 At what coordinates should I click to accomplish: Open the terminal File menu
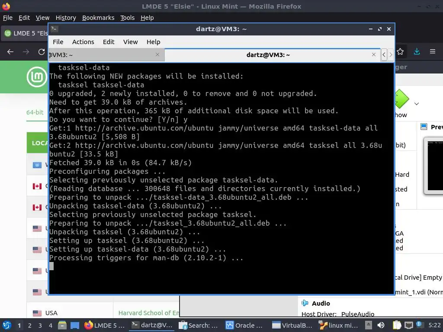coord(58,42)
